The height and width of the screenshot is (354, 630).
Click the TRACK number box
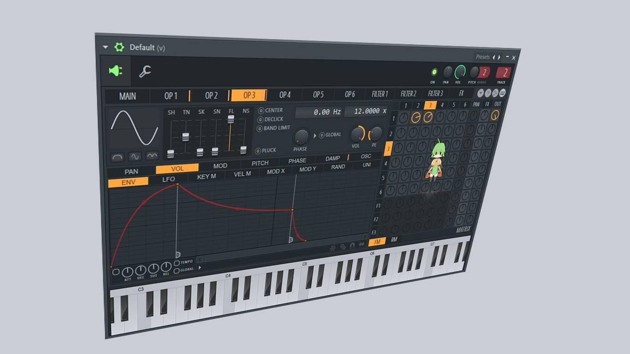pyautogui.click(x=504, y=73)
